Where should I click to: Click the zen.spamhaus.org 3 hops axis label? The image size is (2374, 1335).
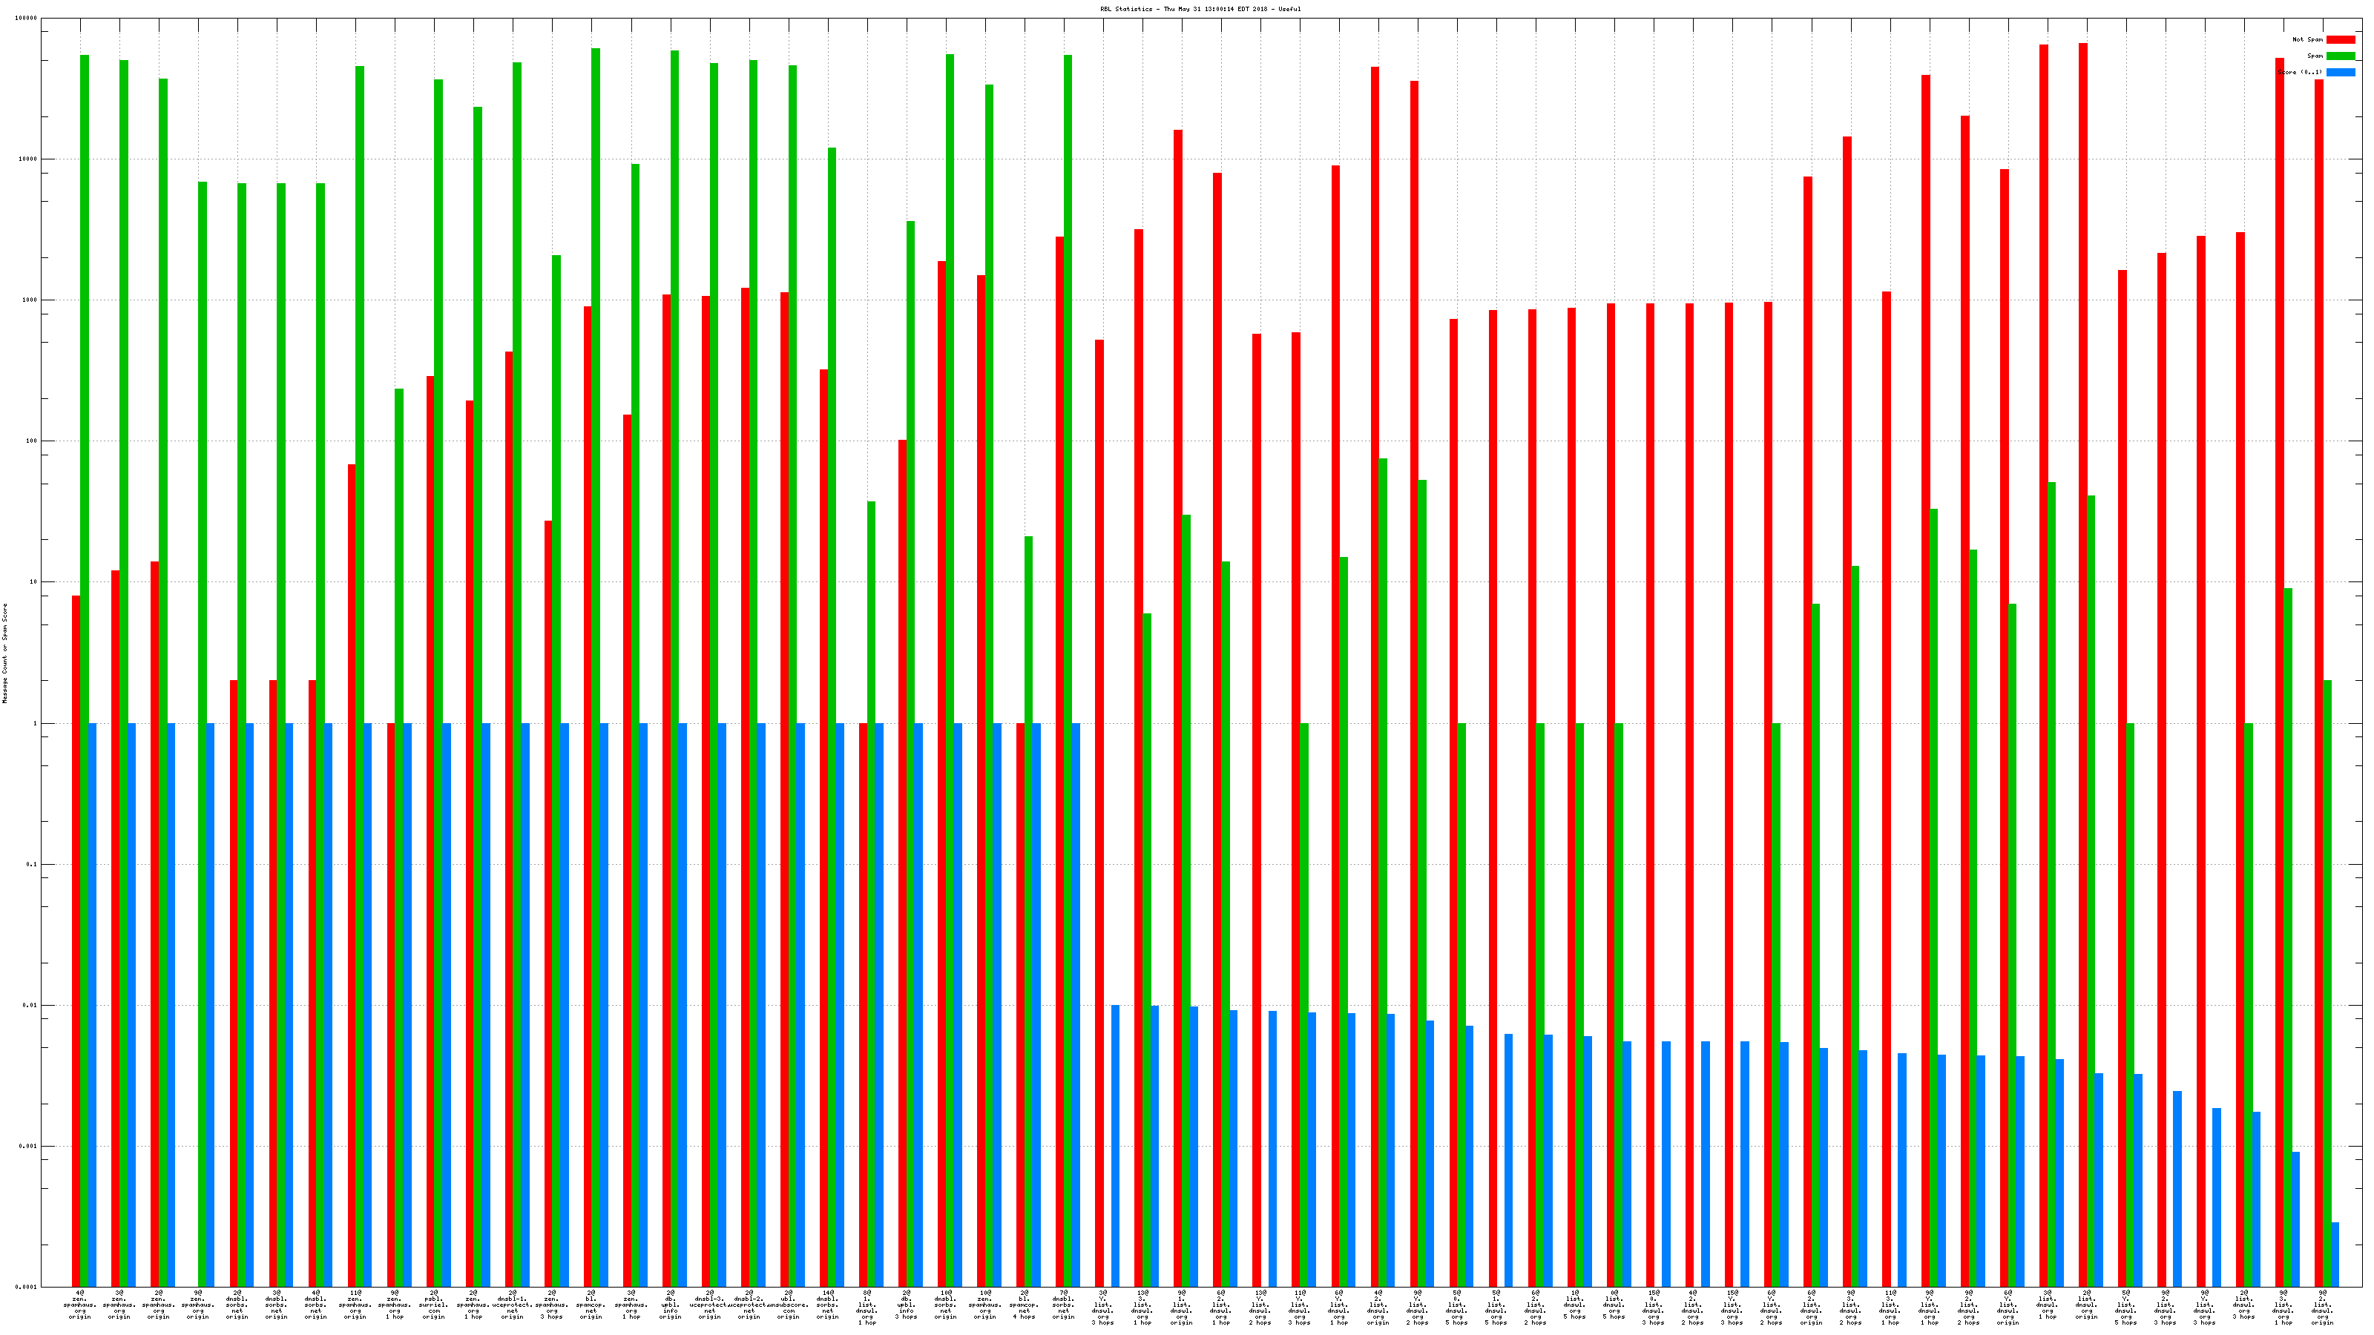click(x=551, y=1305)
